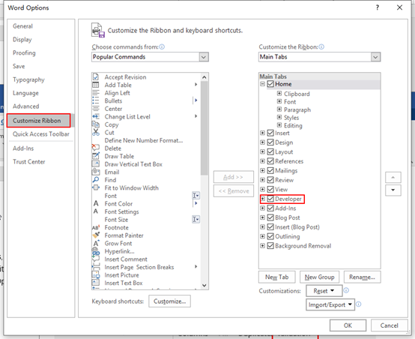Select the Cut scissors icon
415x339 pixels.
(96, 132)
